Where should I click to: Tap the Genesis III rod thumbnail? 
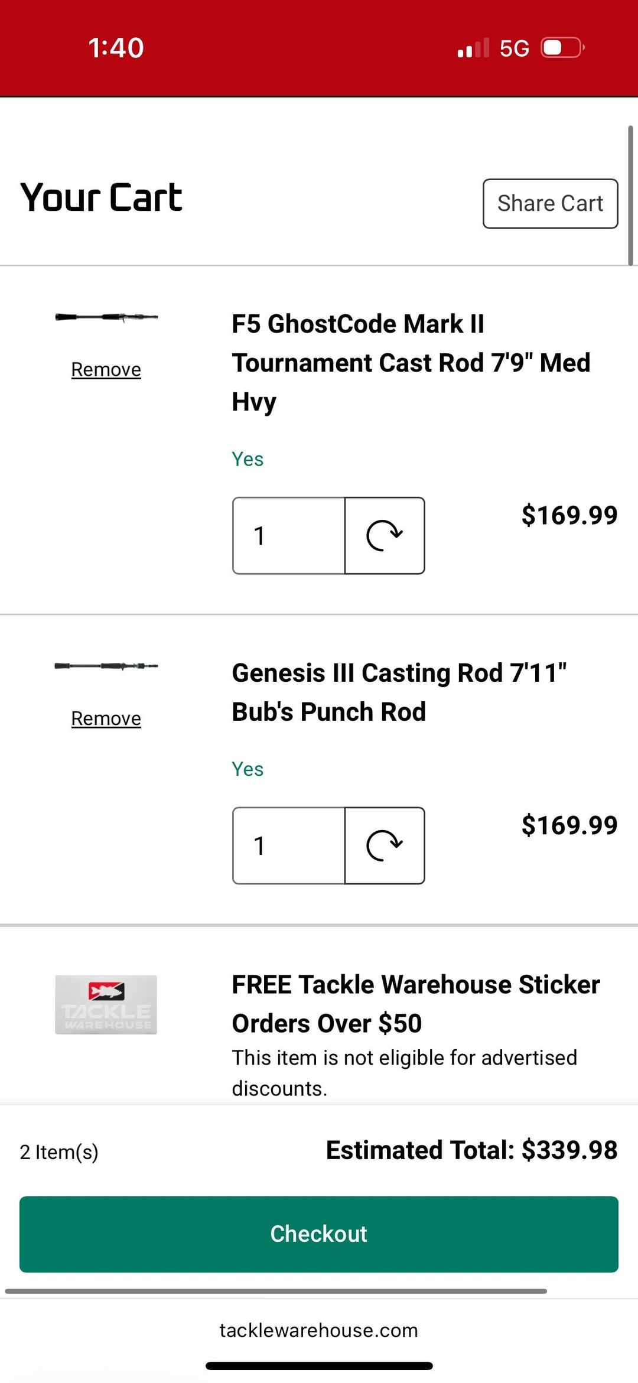pyautogui.click(x=106, y=666)
